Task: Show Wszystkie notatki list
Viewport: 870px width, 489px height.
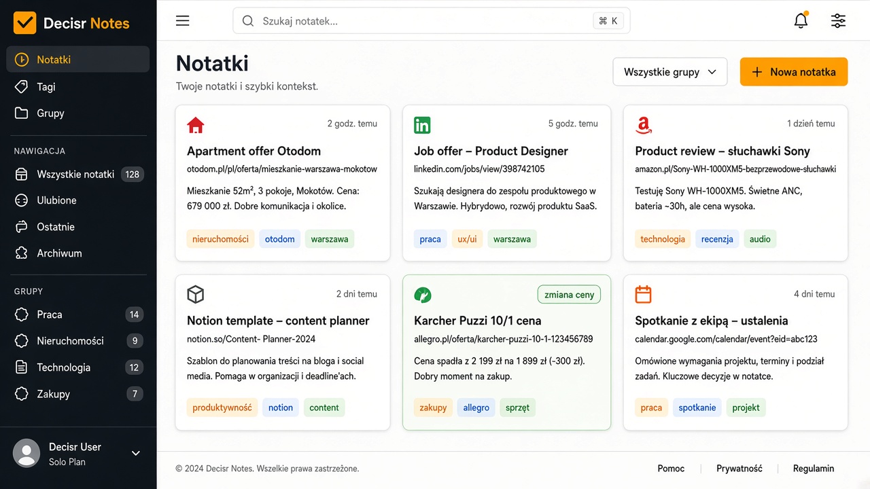Action: 78,175
